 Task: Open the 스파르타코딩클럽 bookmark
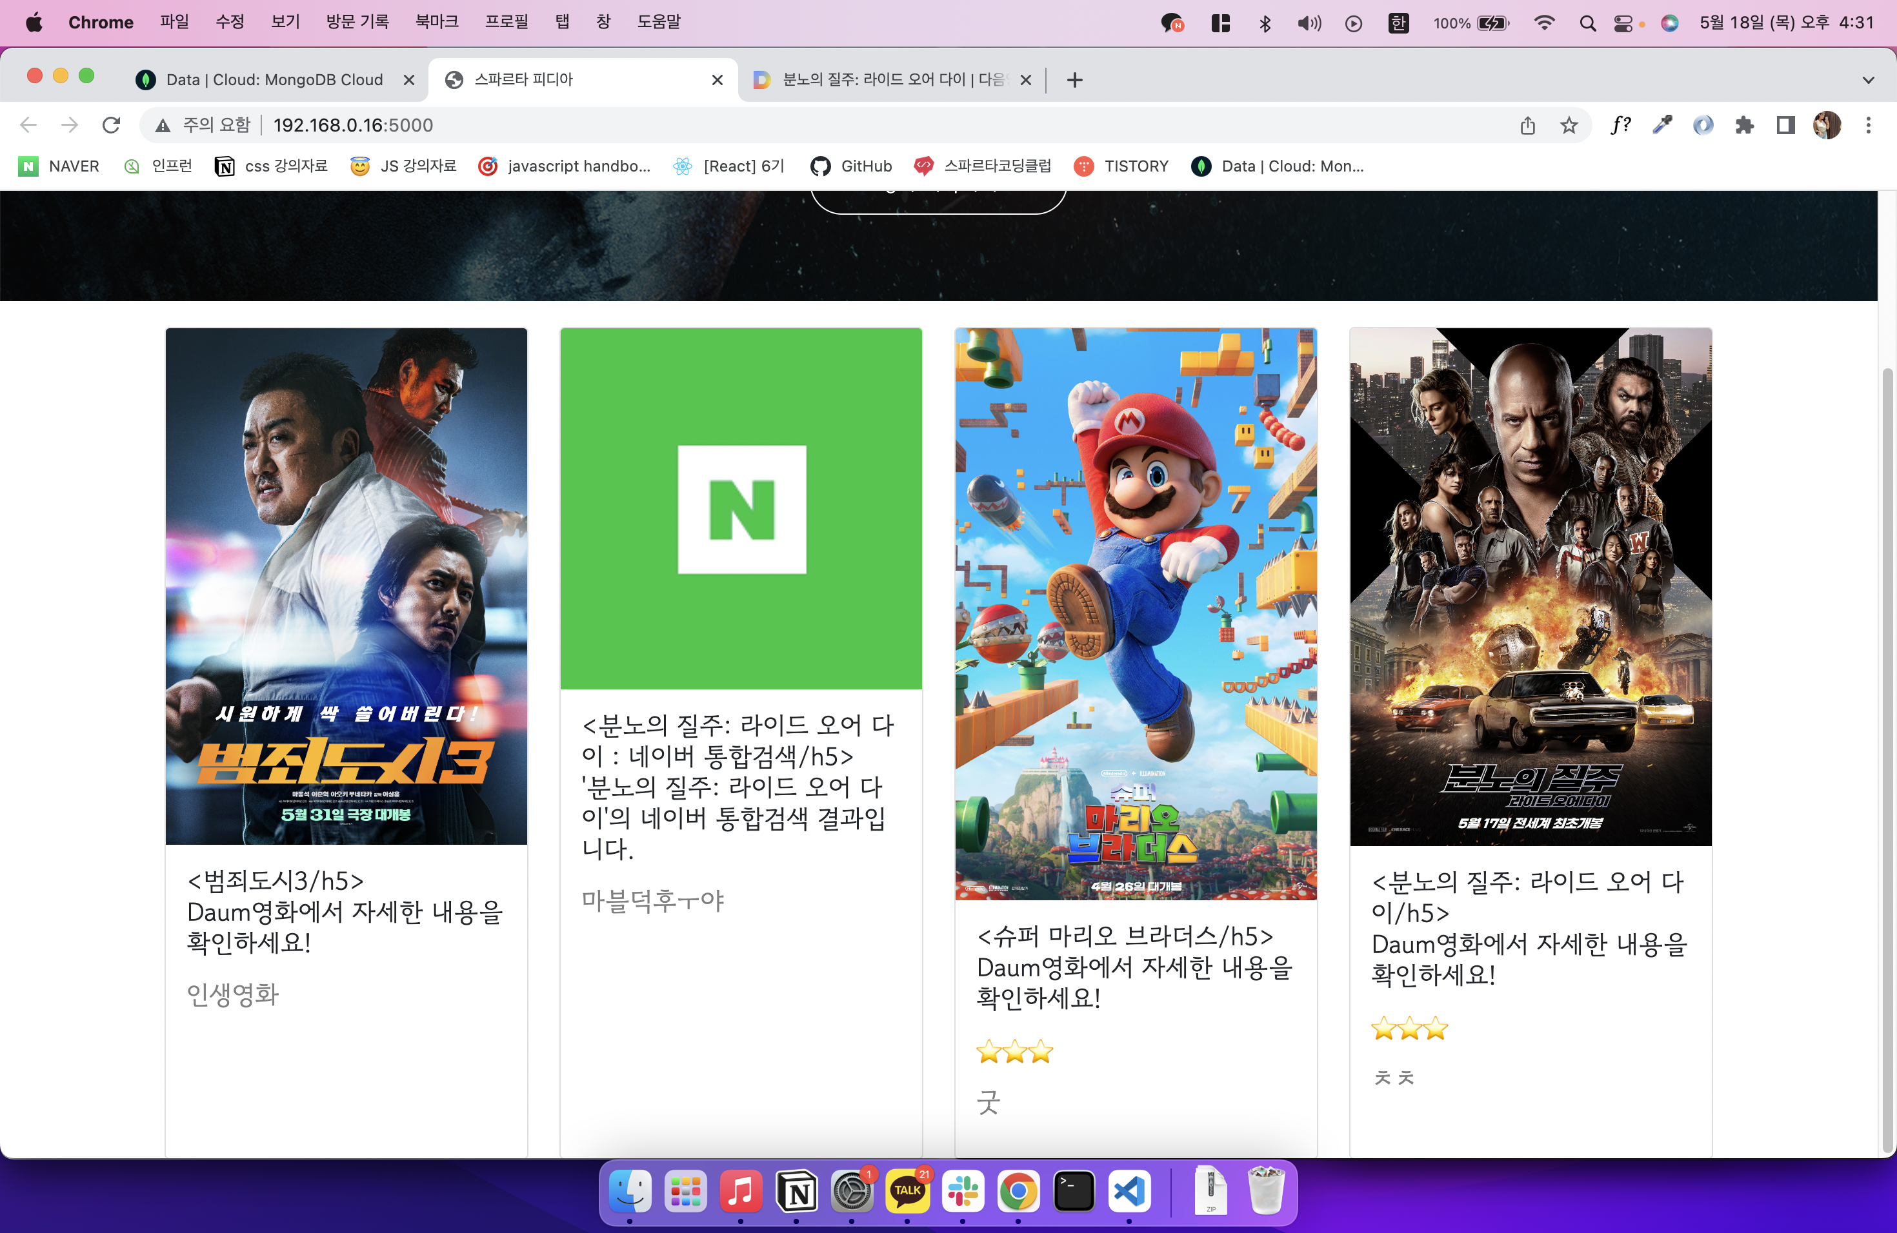tap(982, 166)
